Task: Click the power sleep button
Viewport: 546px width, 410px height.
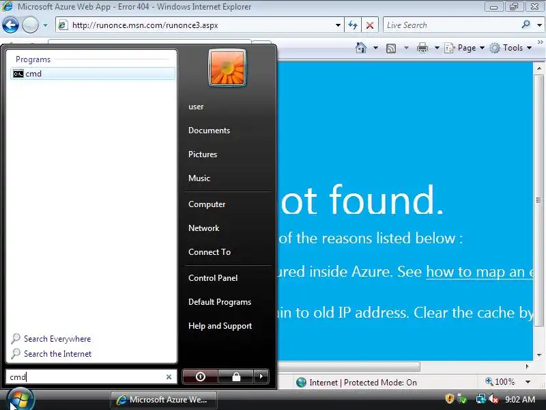Action: point(200,377)
